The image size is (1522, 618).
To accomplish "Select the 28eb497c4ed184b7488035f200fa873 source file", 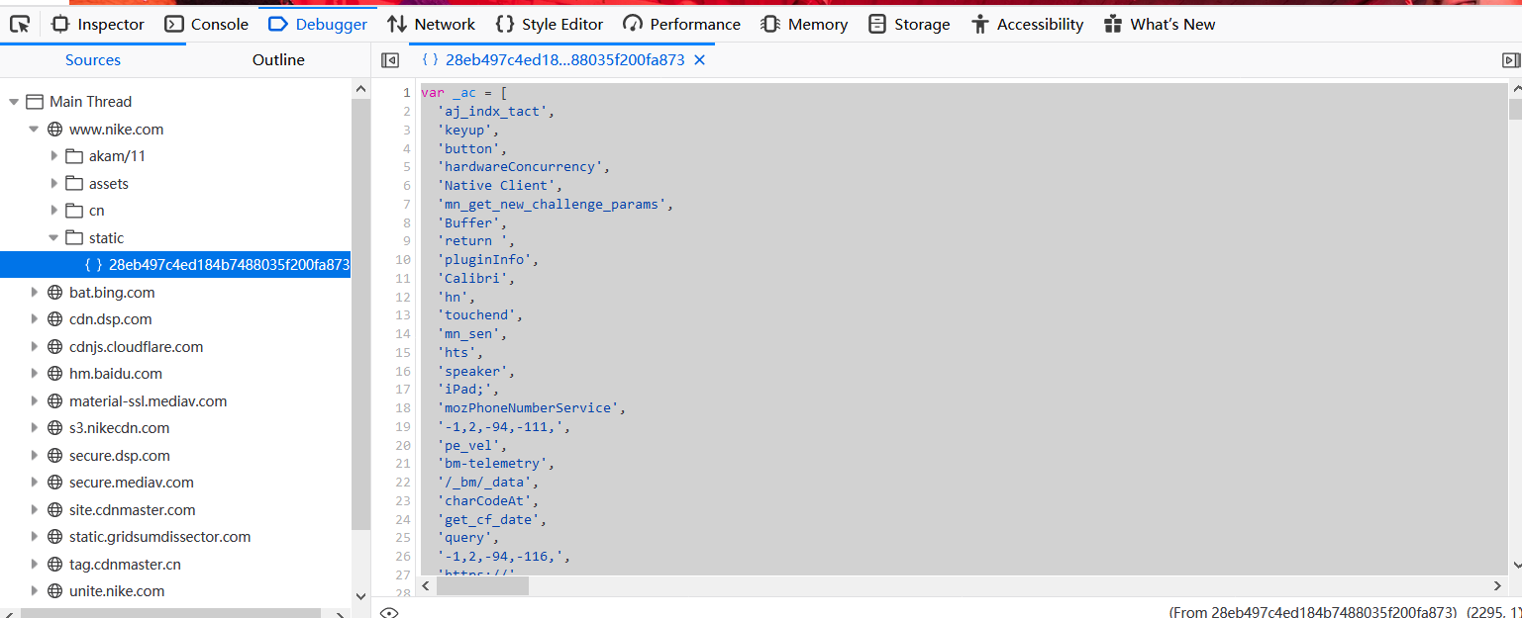I will pyautogui.click(x=228, y=264).
